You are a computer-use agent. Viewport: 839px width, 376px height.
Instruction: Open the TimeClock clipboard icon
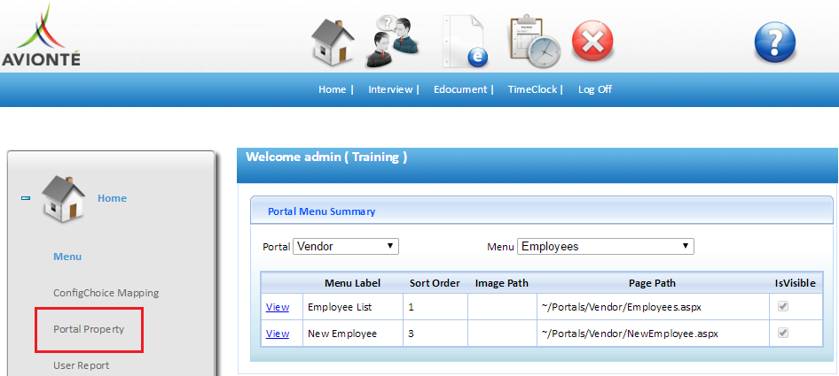coord(532,41)
